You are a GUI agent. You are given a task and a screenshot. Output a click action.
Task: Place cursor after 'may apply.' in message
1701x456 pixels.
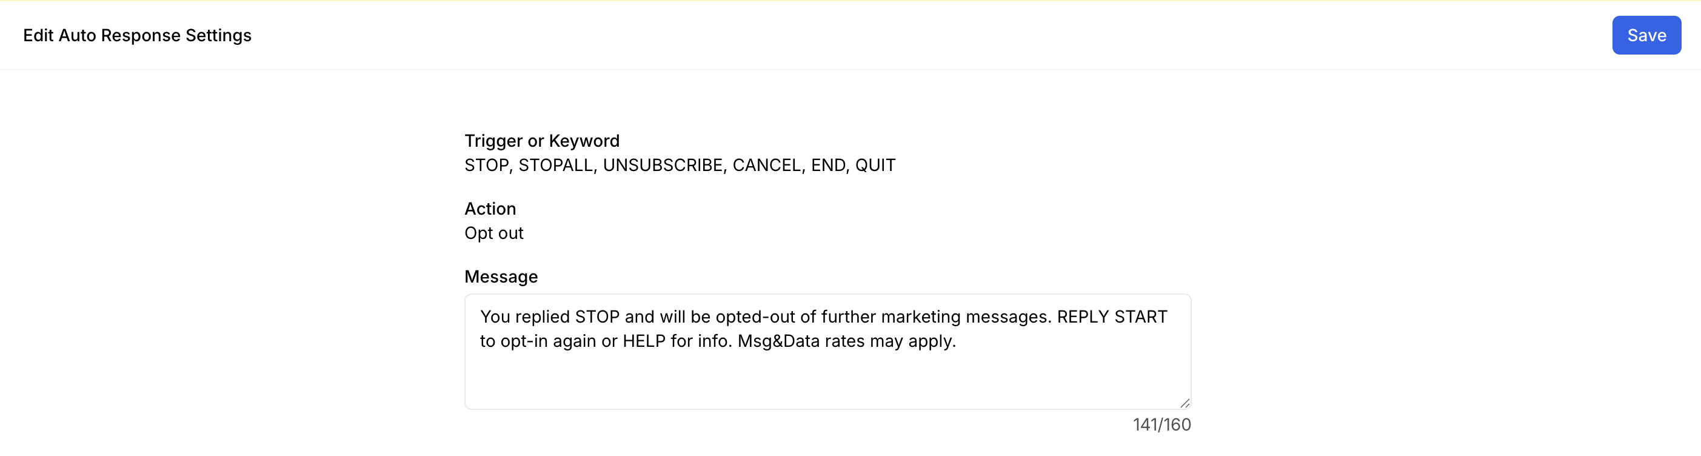pyautogui.click(x=957, y=341)
